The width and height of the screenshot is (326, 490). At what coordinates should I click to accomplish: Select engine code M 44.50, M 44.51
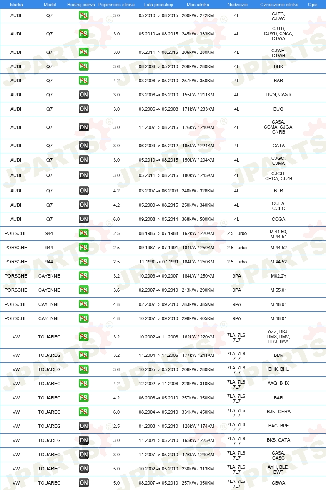278,235
